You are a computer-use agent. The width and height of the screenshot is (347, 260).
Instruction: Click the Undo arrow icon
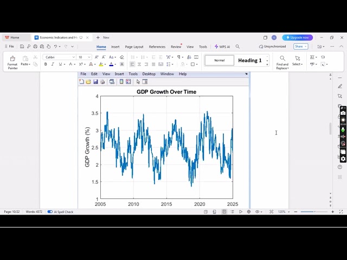pos(55,47)
